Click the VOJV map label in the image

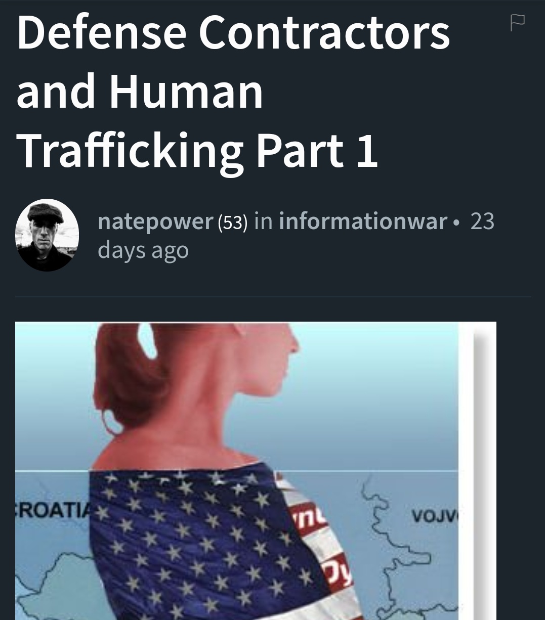[435, 517]
